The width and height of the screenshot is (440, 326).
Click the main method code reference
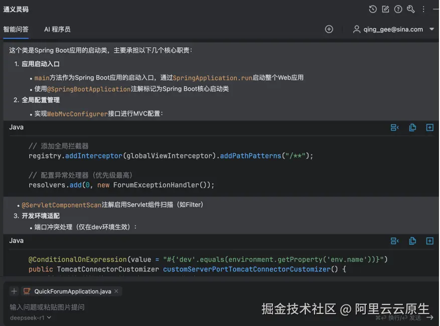[42, 78]
